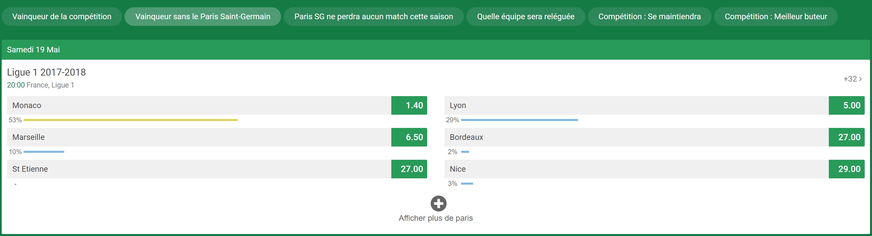Click the plus icon to show more bets

(x=438, y=204)
